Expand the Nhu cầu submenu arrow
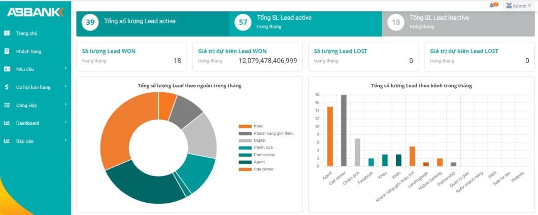538x215 pixels. pos(65,68)
